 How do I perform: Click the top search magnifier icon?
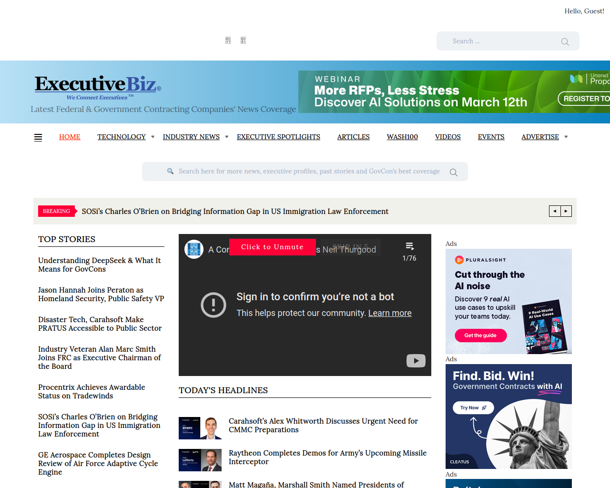tap(565, 41)
